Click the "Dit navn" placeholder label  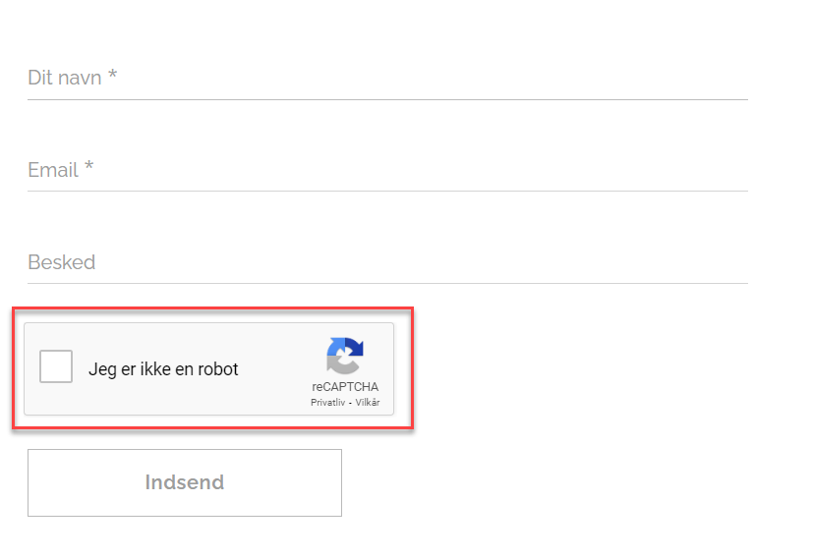point(65,78)
